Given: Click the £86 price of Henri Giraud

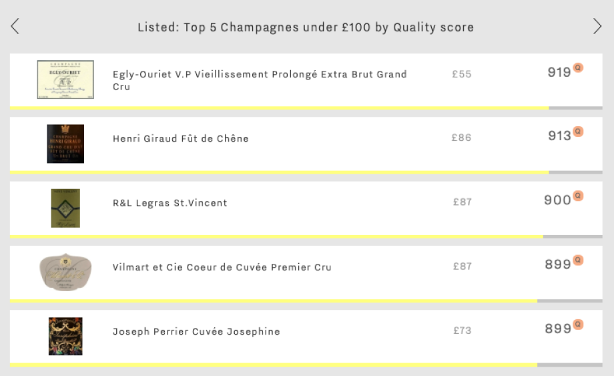Looking at the screenshot, I should 461,138.
